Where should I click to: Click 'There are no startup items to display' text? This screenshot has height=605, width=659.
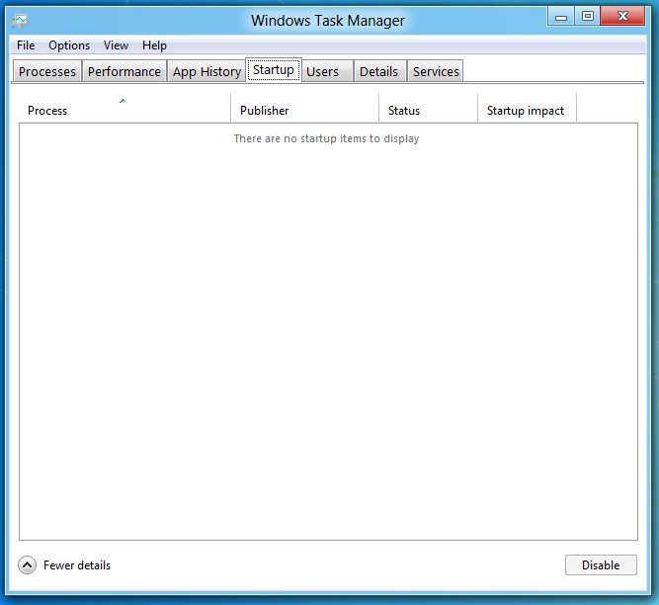click(x=327, y=138)
